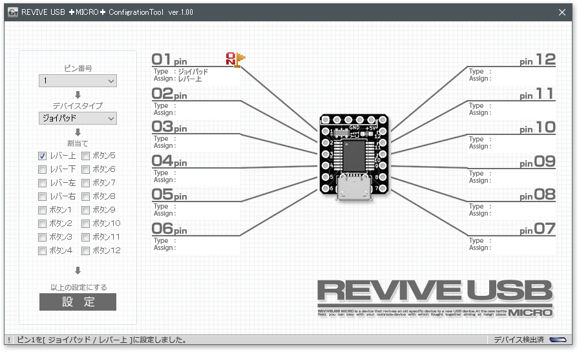Tick the レバー下 checkbox
The image size is (579, 352).
(x=43, y=169)
